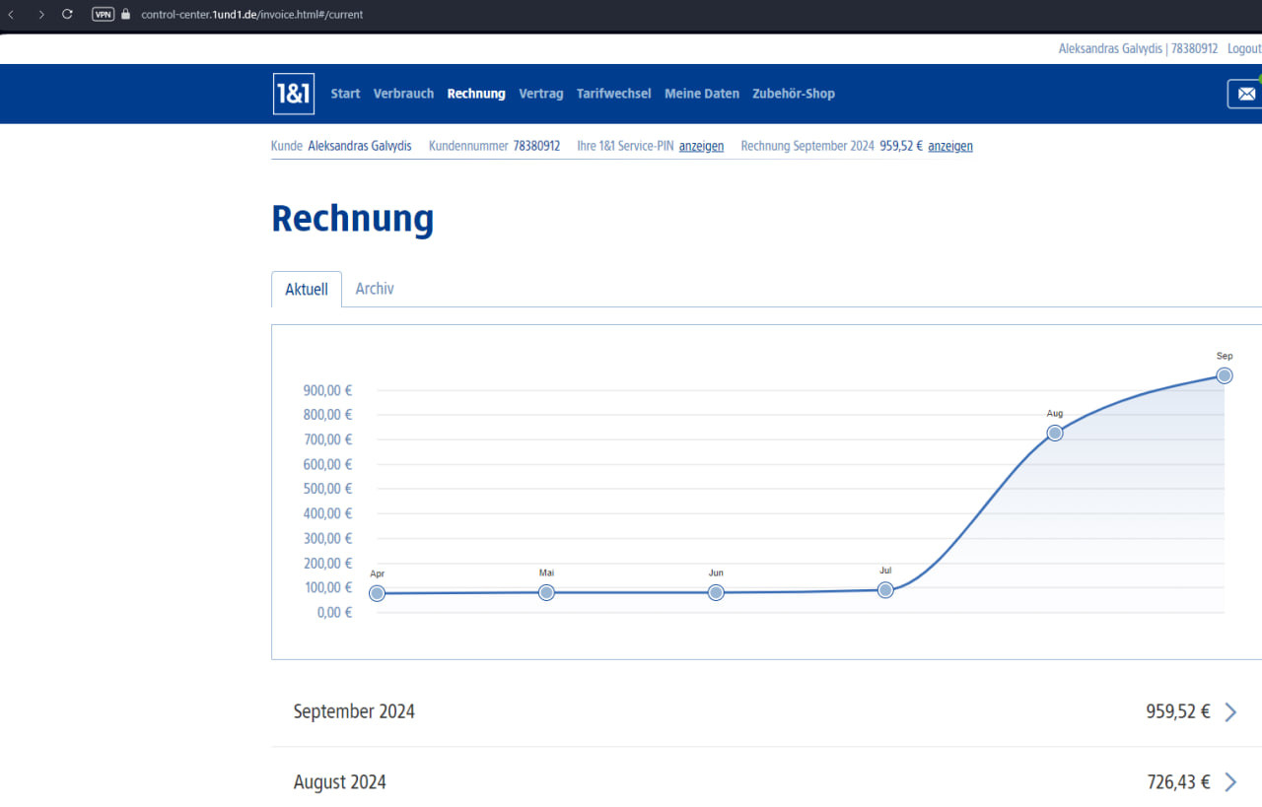
Task: Click the 900,00 € axis label
Action: pyautogui.click(x=327, y=390)
